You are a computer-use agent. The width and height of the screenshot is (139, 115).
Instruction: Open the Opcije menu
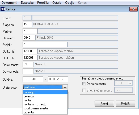tap(70, 3)
